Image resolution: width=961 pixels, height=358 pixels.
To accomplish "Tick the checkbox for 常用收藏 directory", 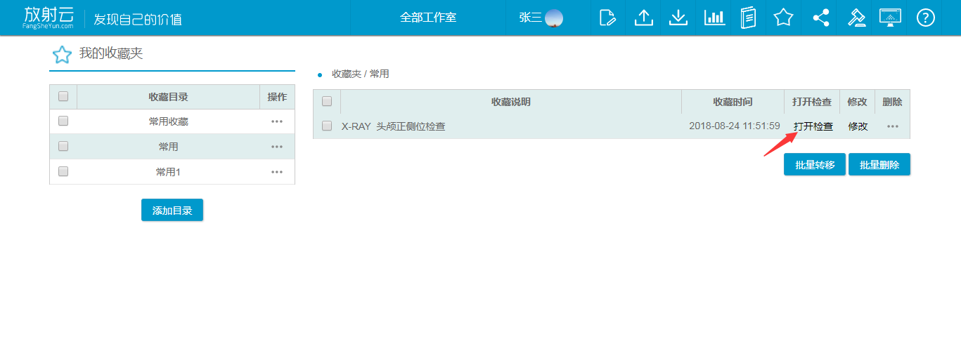I will (63, 121).
